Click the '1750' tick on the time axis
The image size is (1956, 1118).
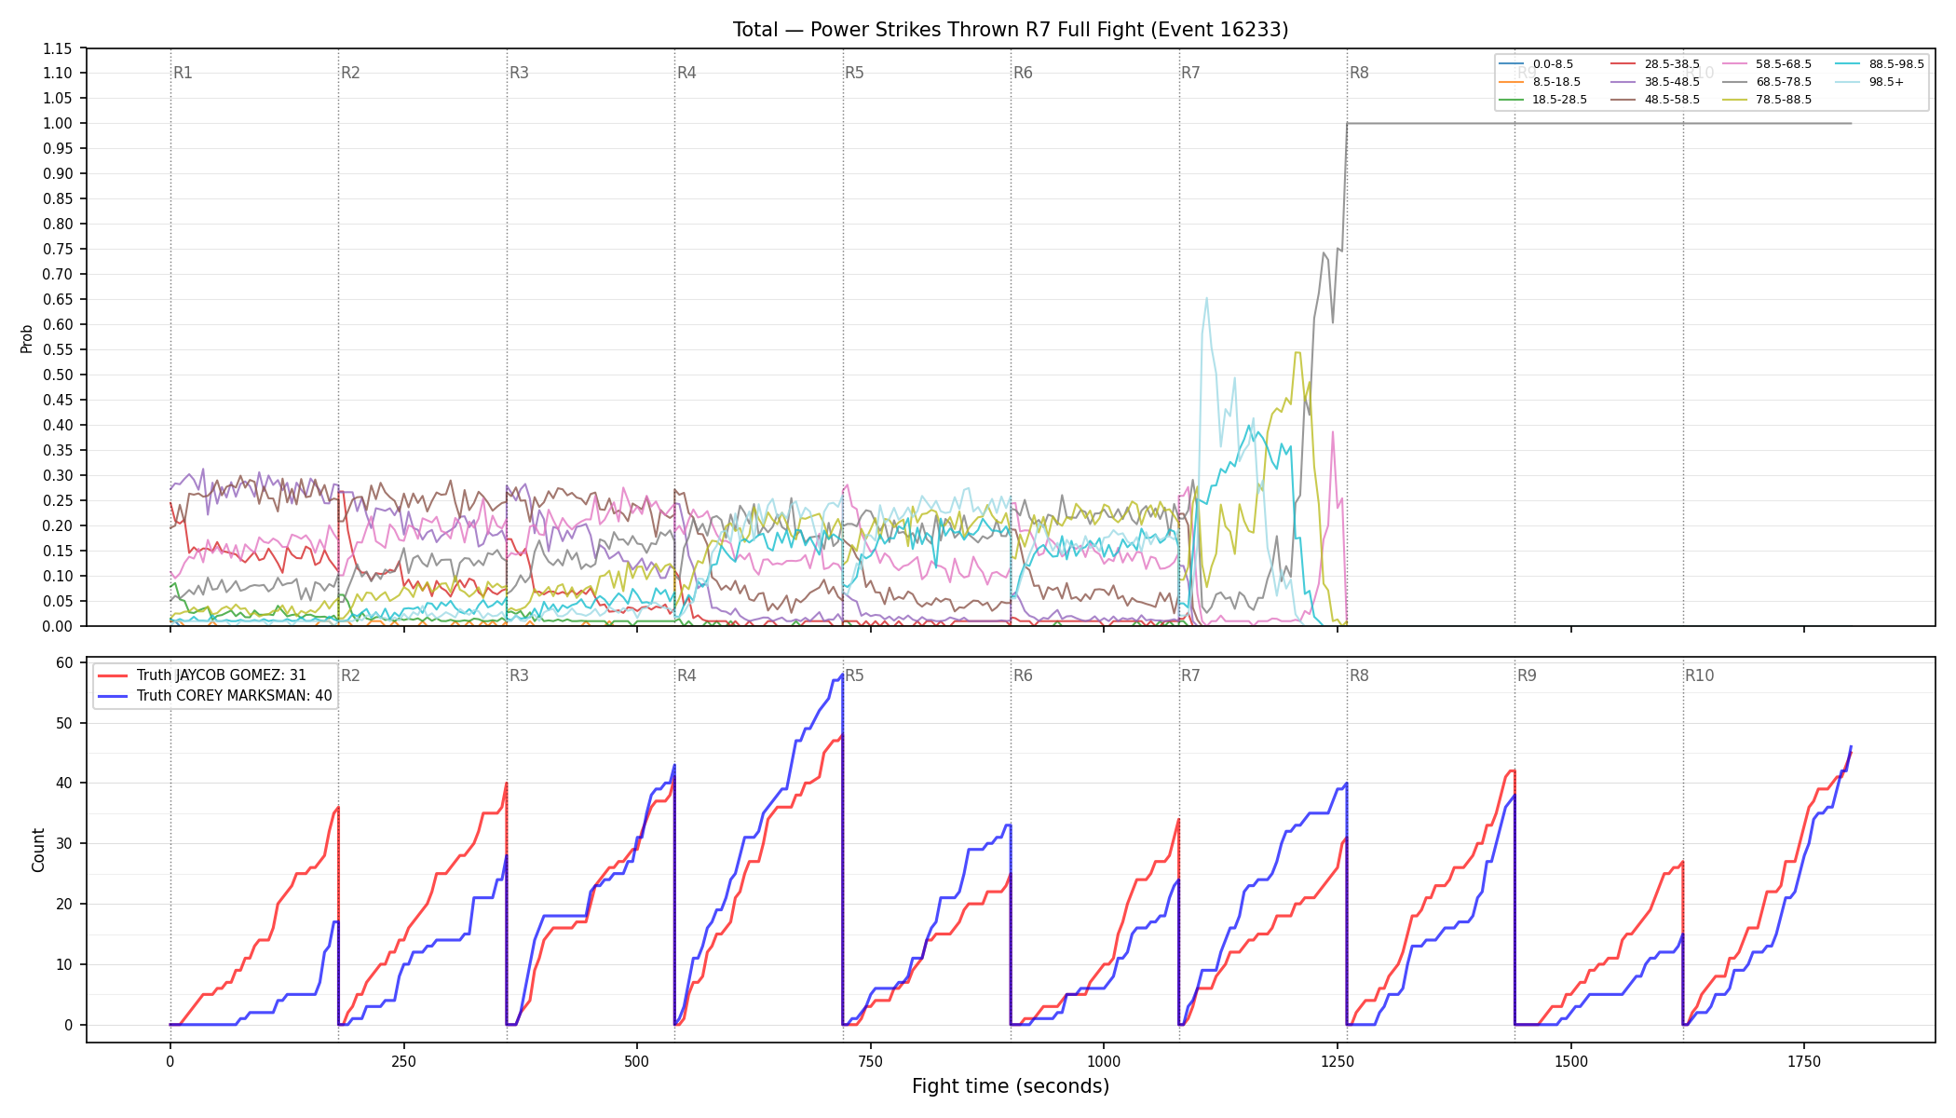[x=1804, y=1061]
